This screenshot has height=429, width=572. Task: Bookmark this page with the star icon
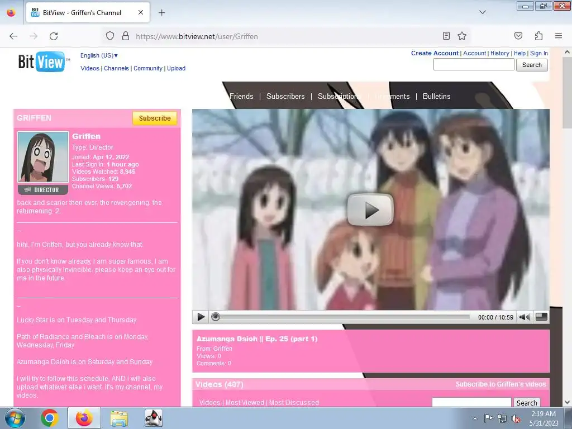pyautogui.click(x=462, y=36)
